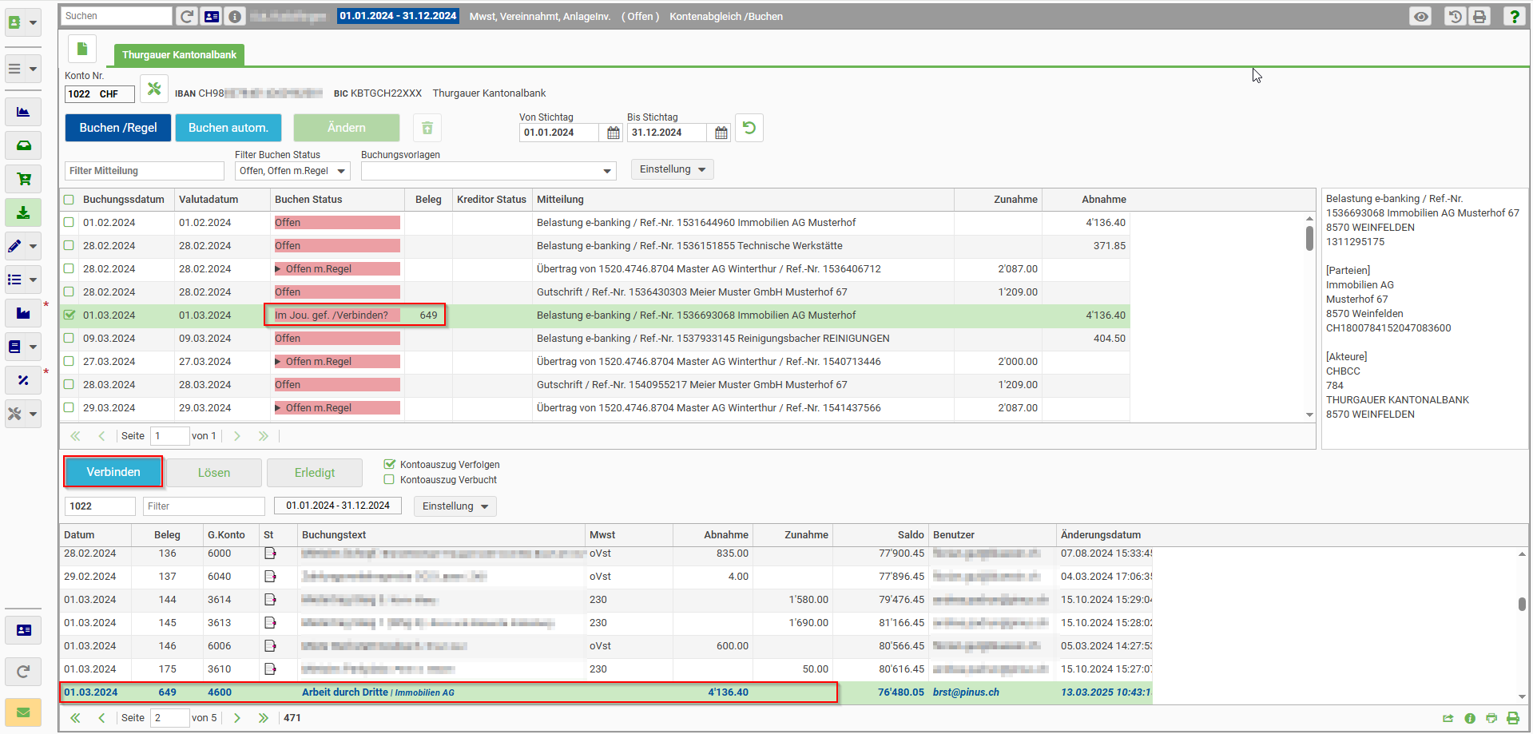
Task: Select the Thurgauer Kantonalbank tab
Action: click(179, 55)
